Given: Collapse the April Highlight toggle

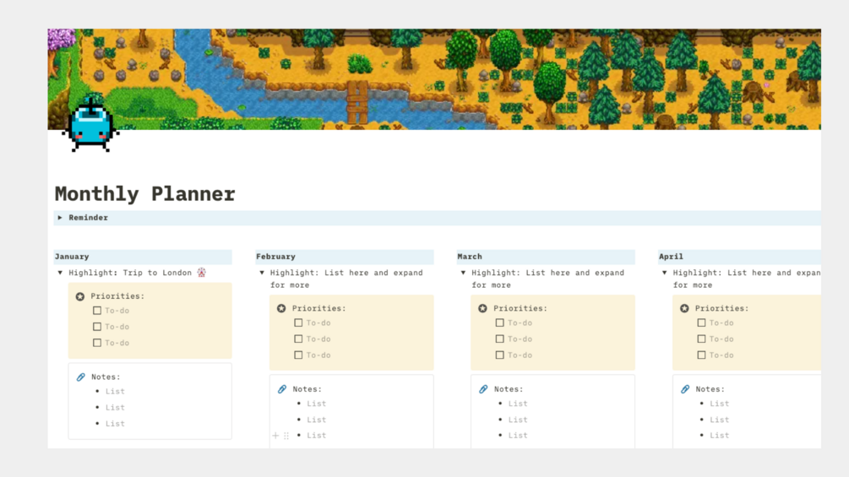Looking at the screenshot, I should [x=664, y=273].
